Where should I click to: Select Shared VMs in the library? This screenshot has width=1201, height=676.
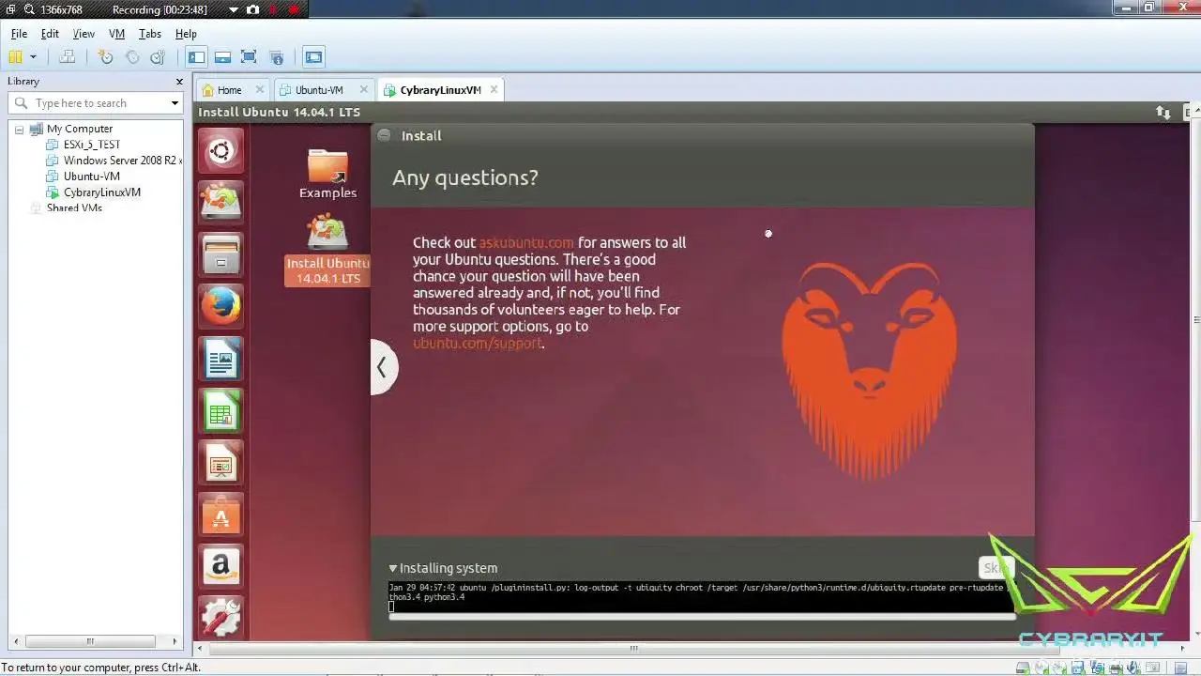[x=74, y=208]
